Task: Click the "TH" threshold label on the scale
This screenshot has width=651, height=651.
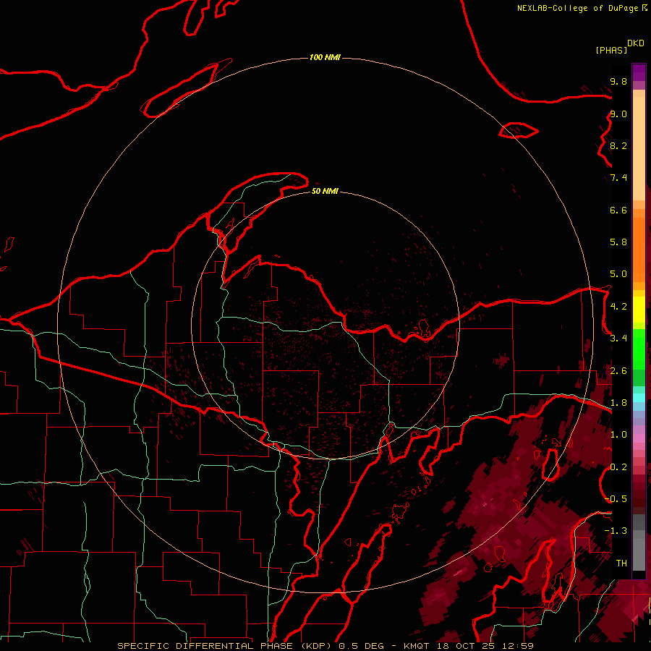Action: tap(621, 563)
